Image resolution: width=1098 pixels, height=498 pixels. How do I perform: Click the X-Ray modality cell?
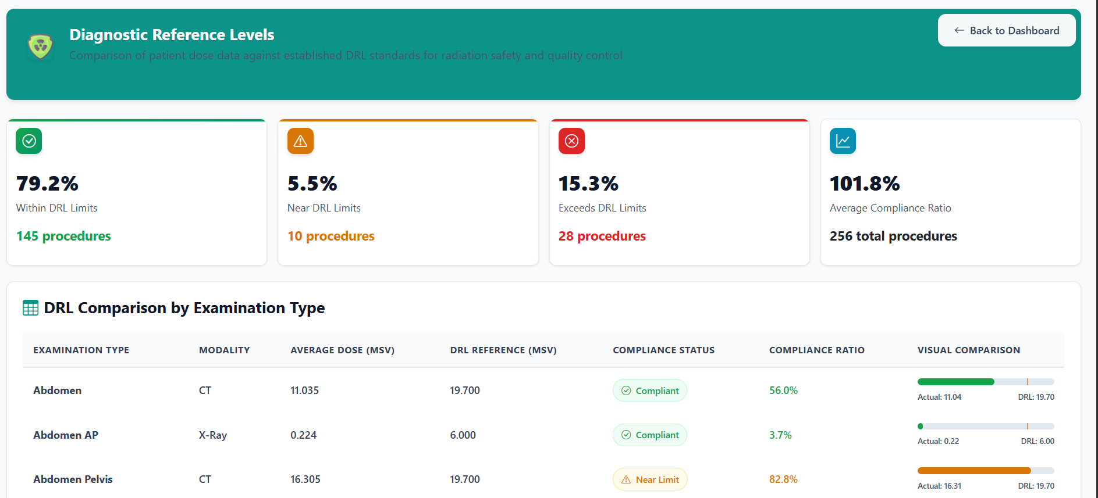click(213, 435)
